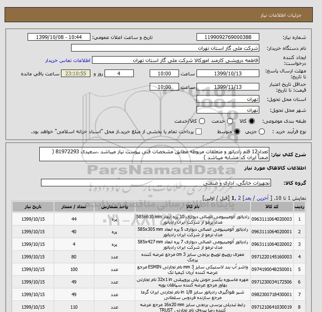Click the price validity hour 10:00 field
This screenshot has height=312, width=322.
pyautogui.click(x=164, y=87)
